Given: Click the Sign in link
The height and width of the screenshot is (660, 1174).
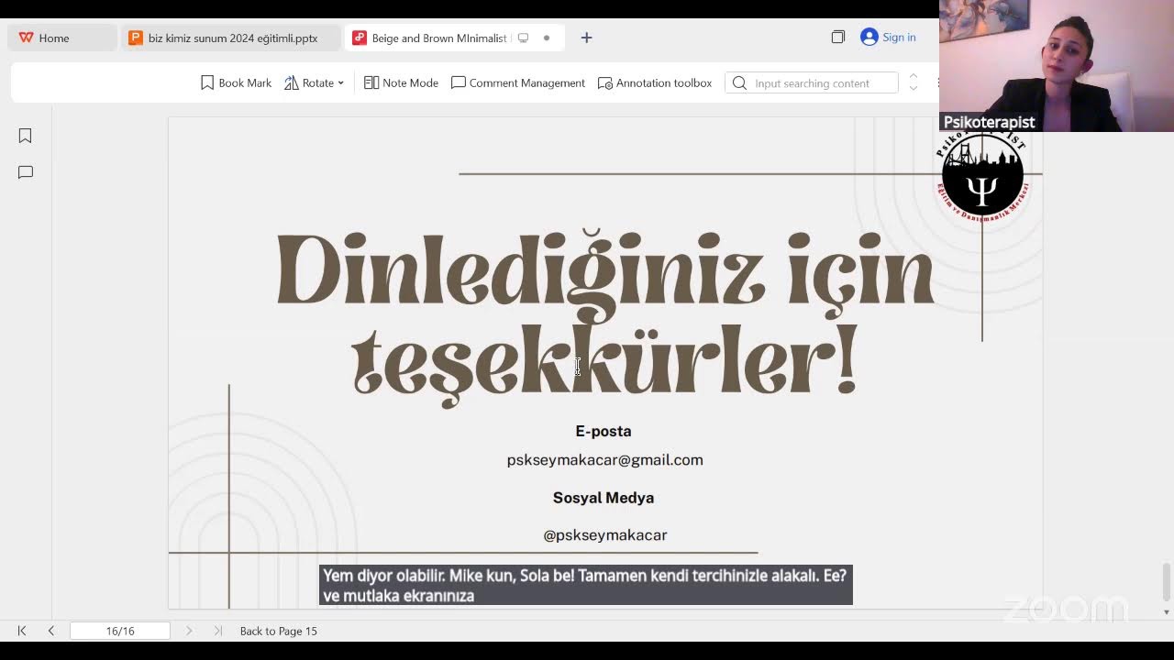Looking at the screenshot, I should coord(899,38).
